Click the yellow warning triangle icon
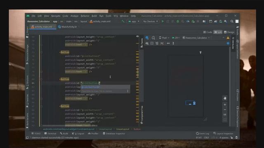 point(228,38)
